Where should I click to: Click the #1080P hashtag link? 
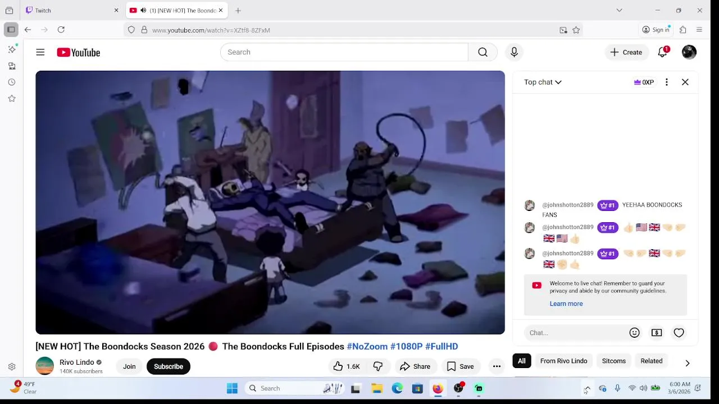pyautogui.click(x=406, y=346)
